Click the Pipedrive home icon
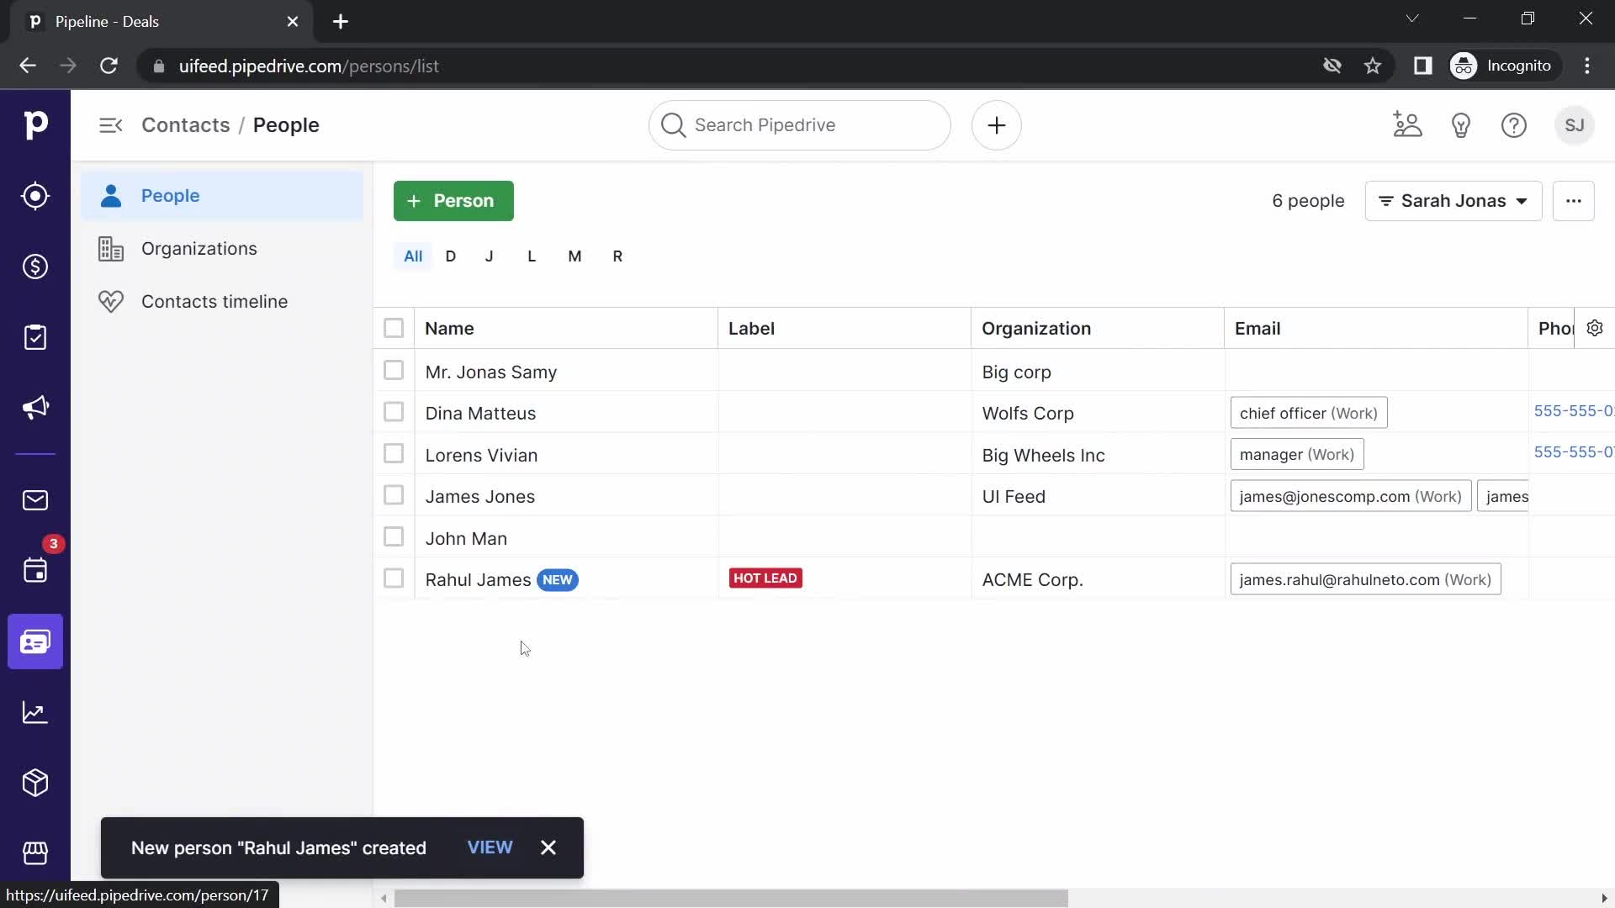 pos(35,124)
